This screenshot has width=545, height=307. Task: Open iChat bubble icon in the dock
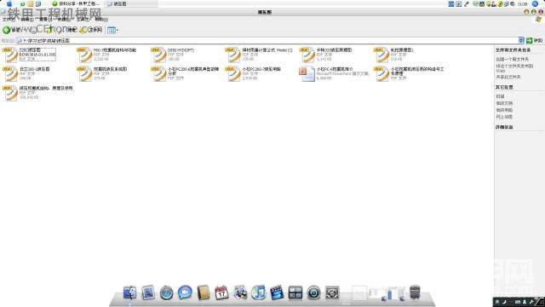click(185, 293)
